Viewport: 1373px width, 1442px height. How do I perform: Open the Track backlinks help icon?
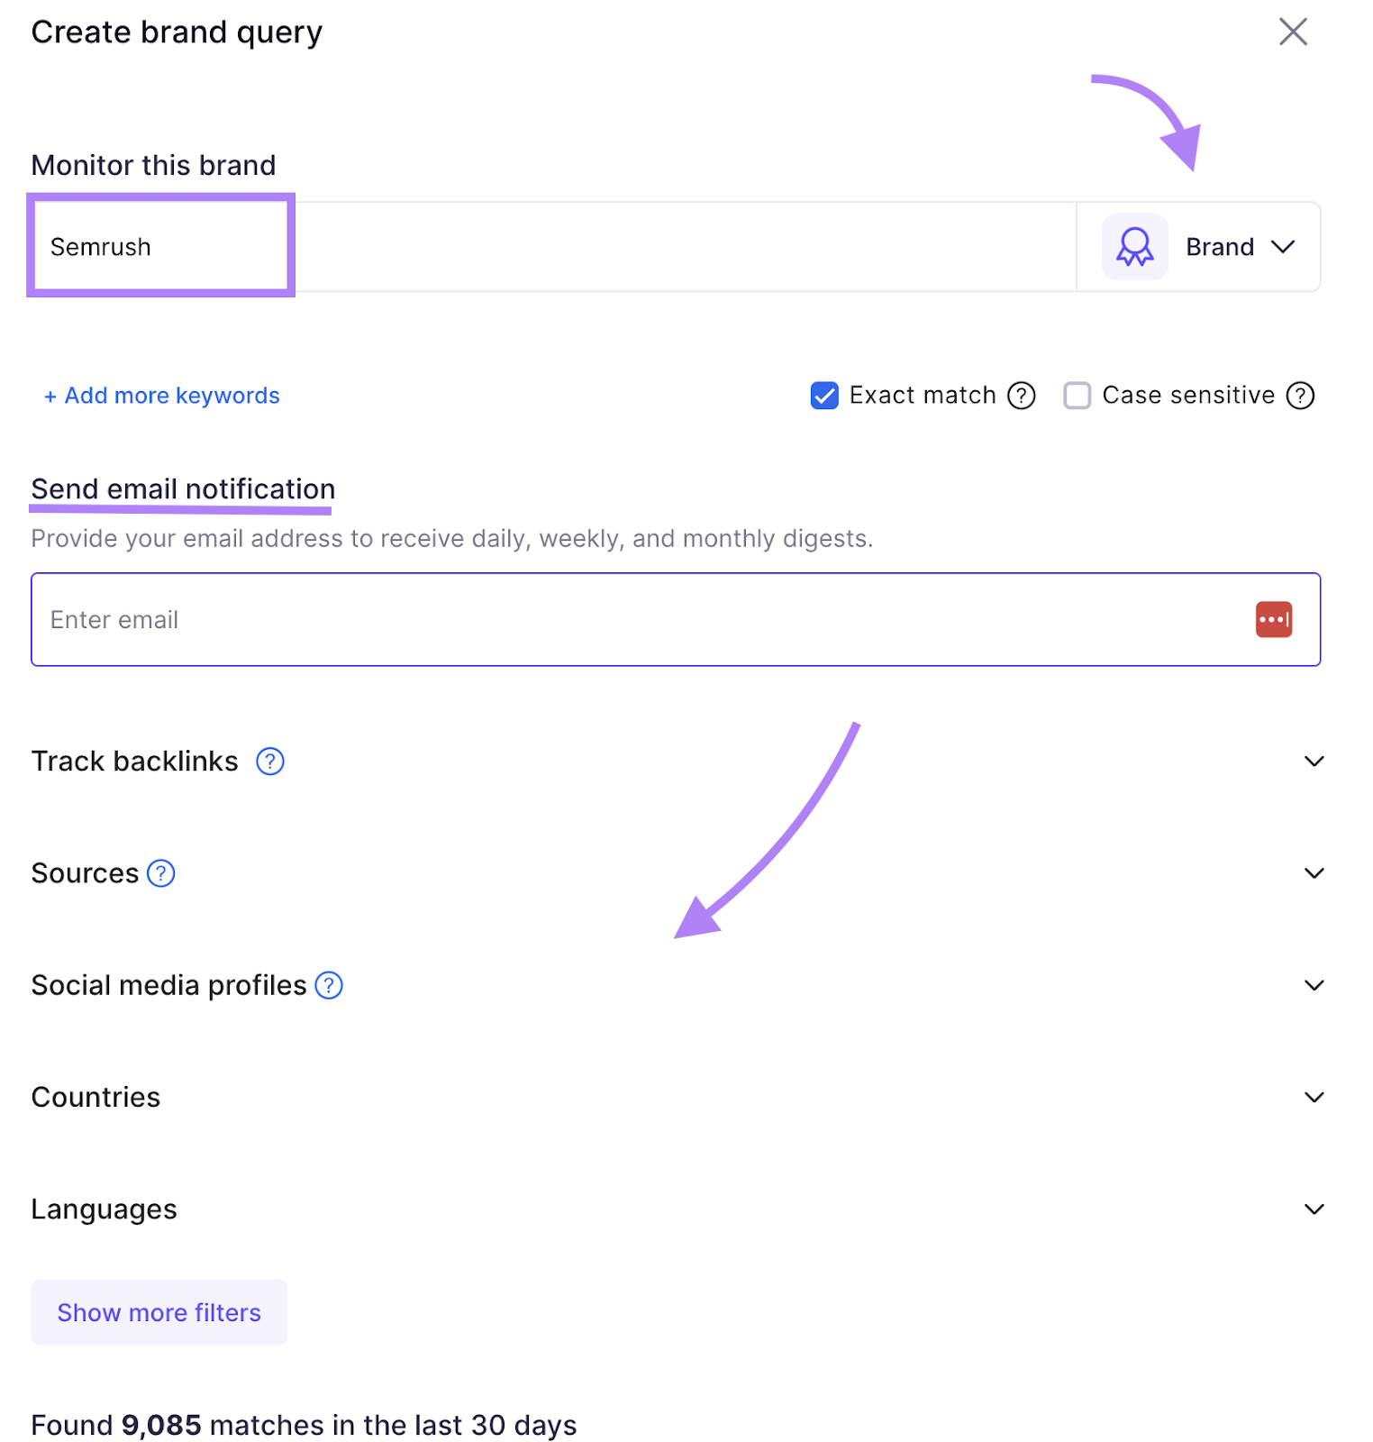tap(269, 762)
